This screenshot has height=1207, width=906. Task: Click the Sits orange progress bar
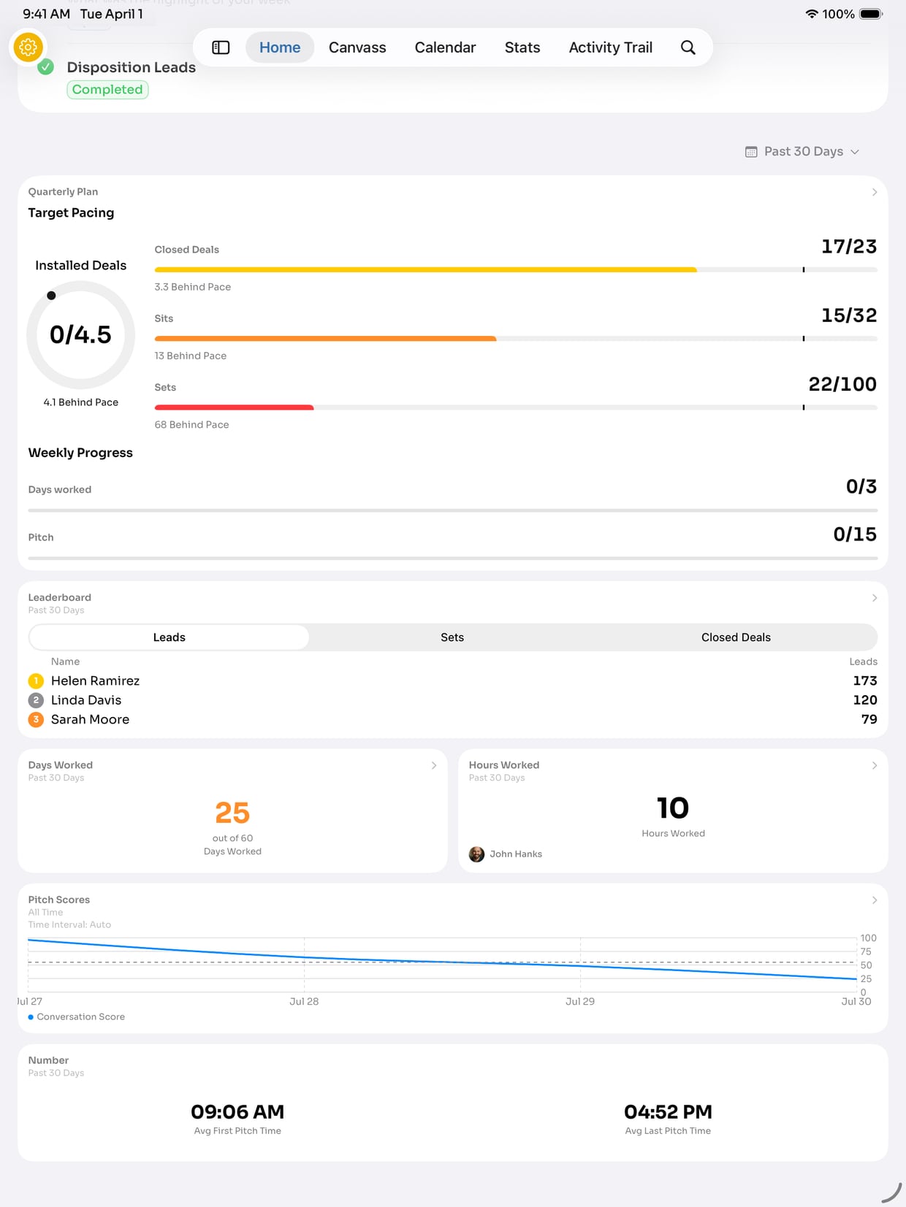tap(515, 339)
